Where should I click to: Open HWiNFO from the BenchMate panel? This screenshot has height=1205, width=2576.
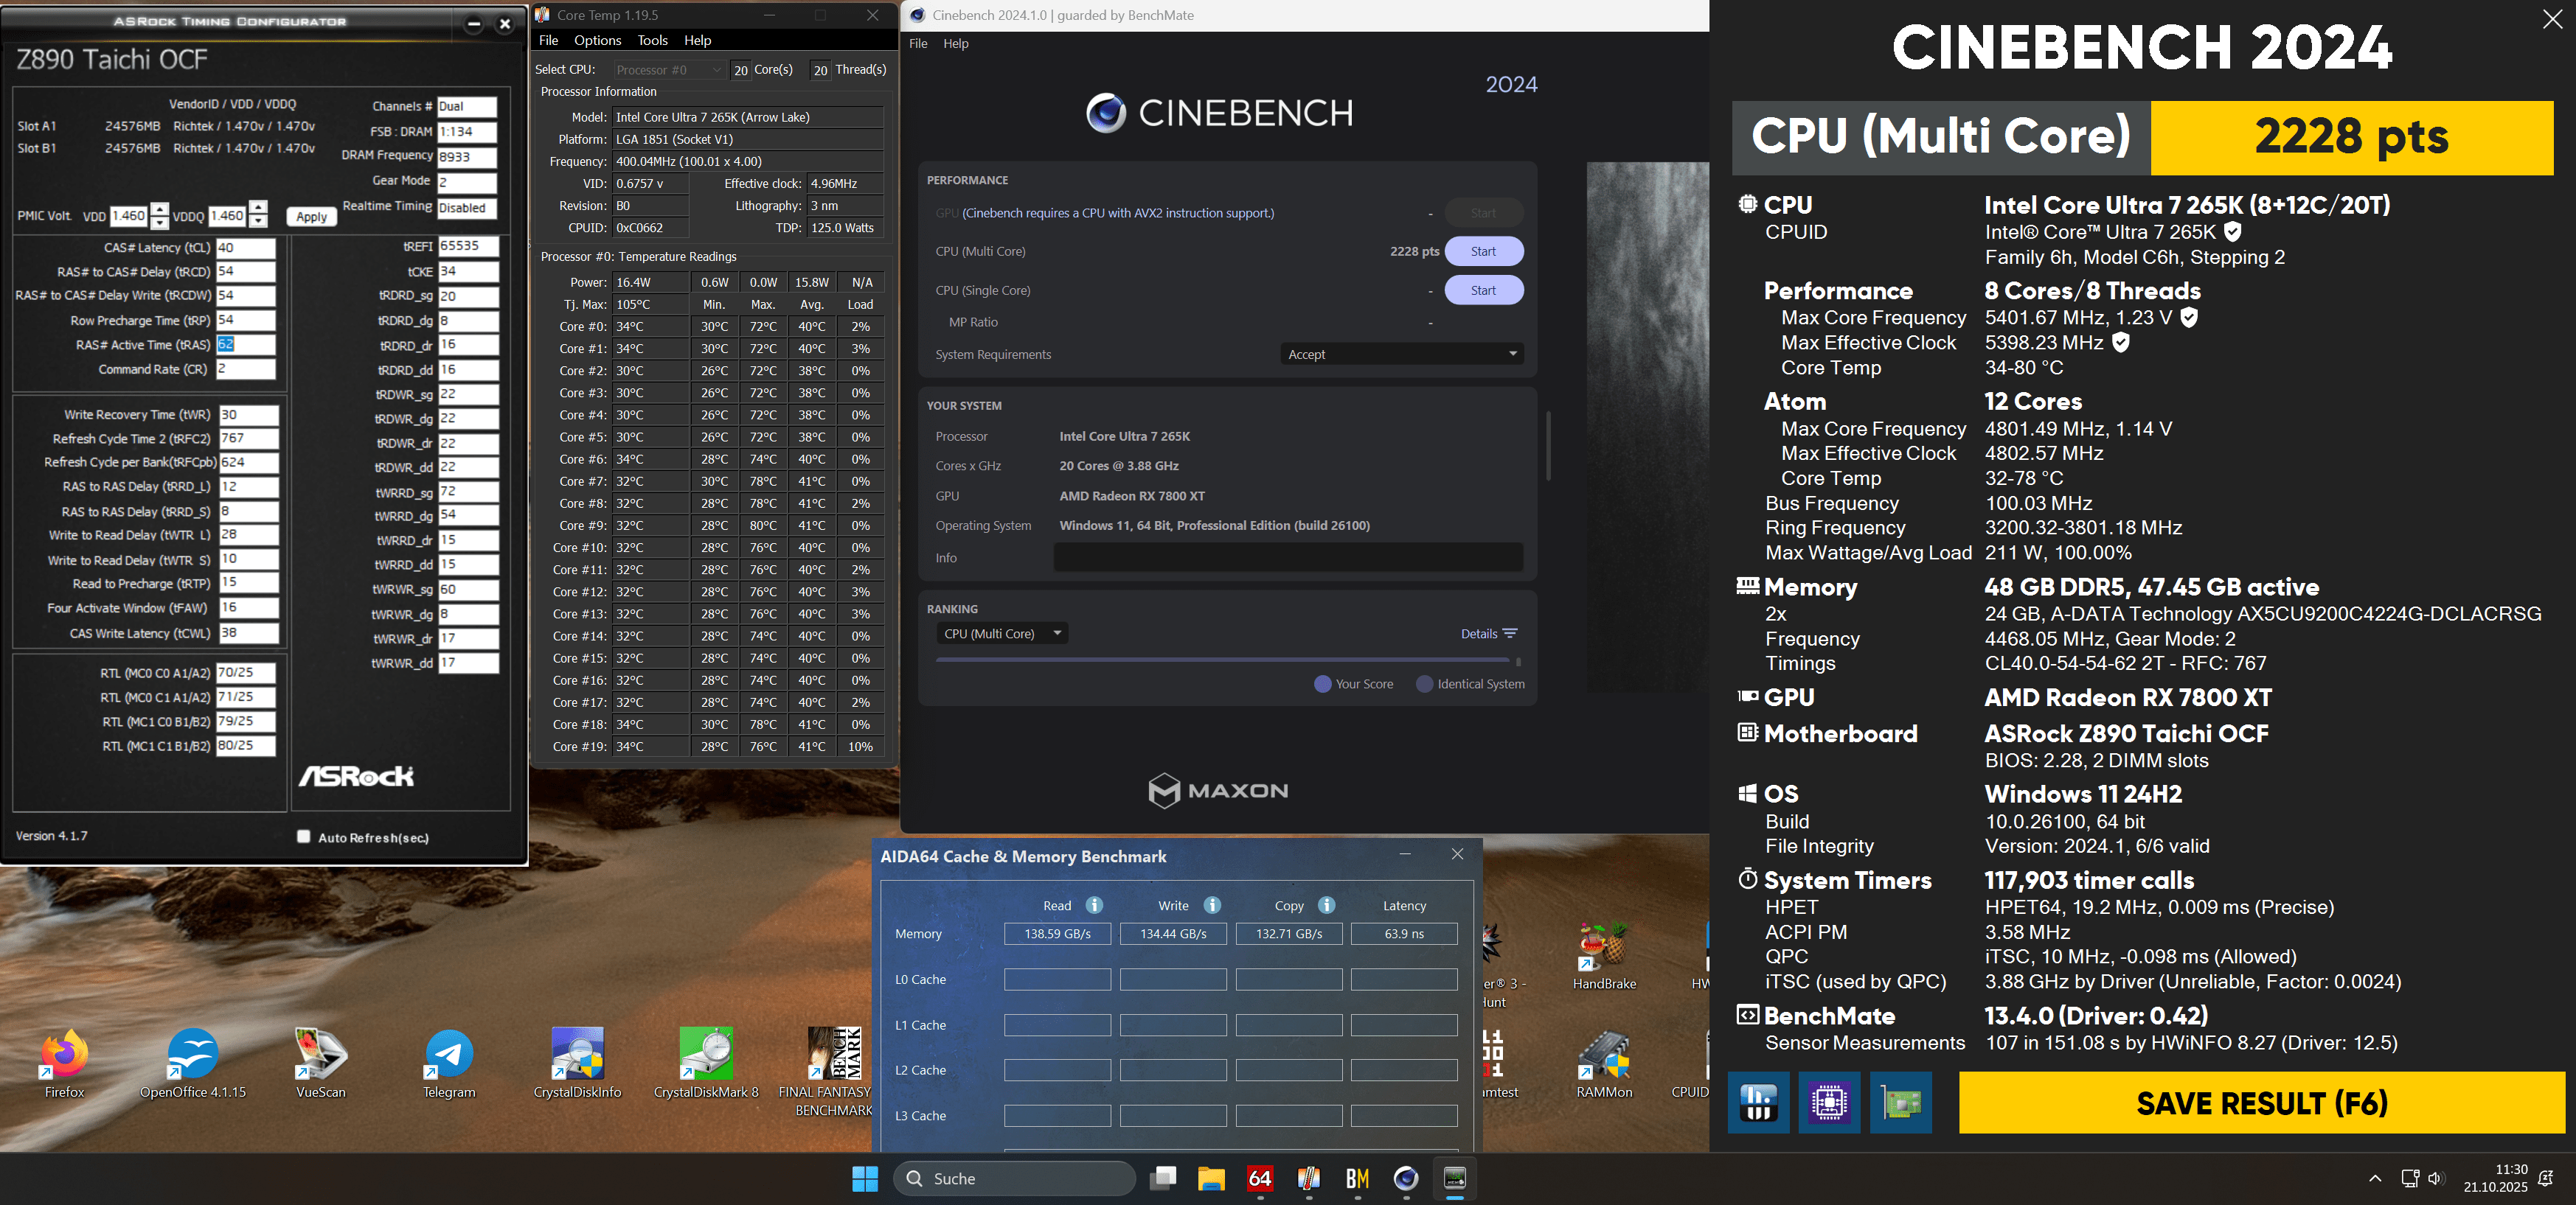pyautogui.click(x=1758, y=1102)
